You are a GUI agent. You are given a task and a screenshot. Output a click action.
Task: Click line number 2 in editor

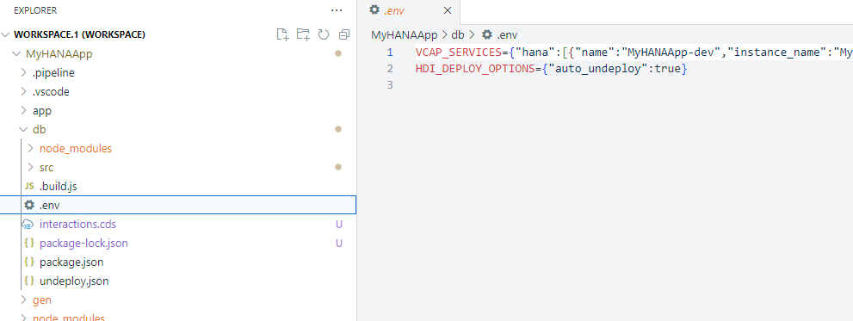point(390,69)
